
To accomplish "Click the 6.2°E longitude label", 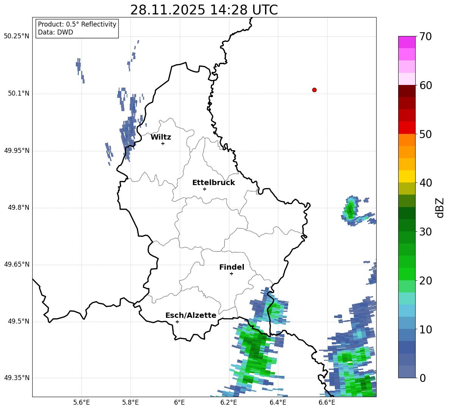I will 229,402.
